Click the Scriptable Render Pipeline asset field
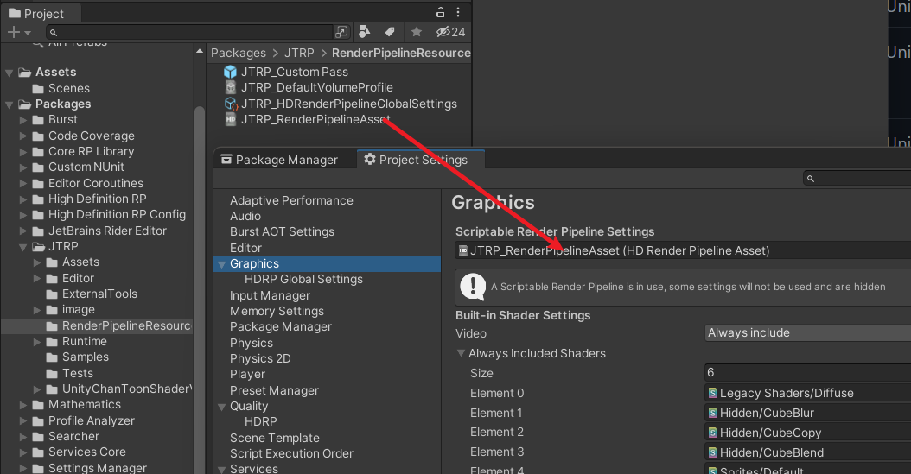 (x=683, y=250)
